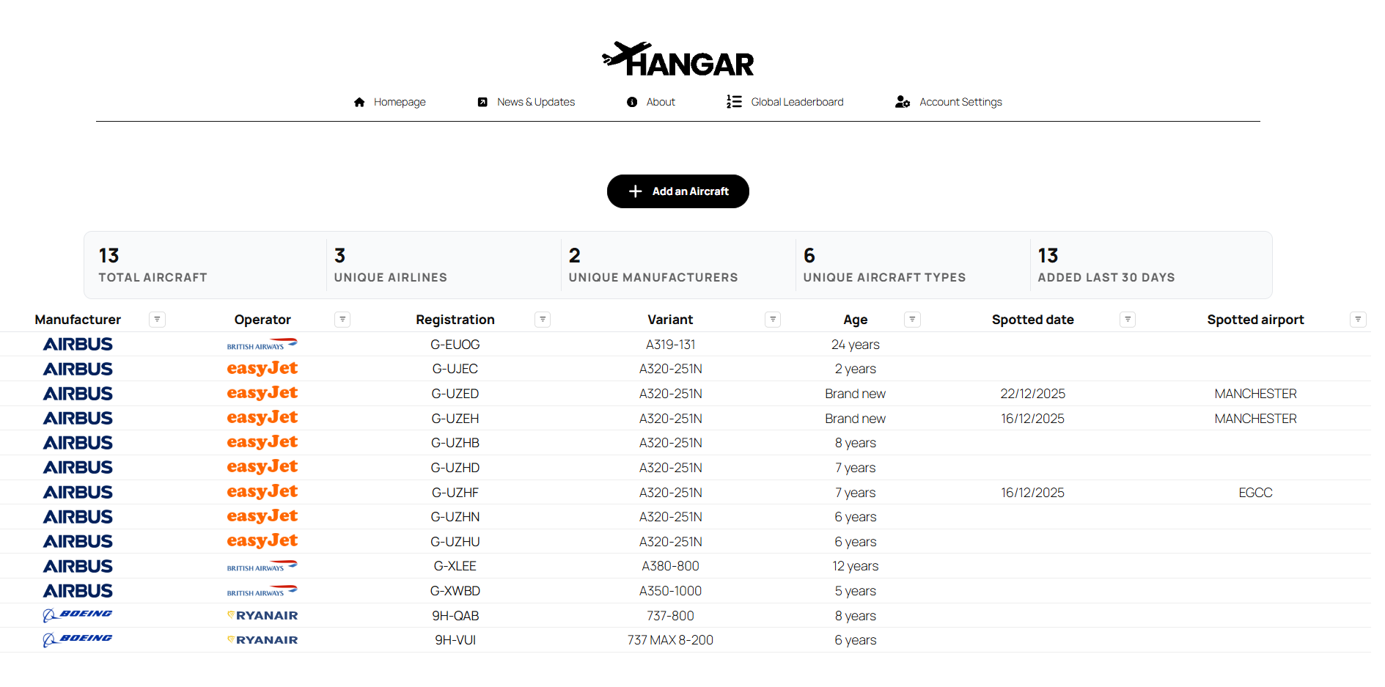Screen dimensions: 1385x687
Task: Click the G-UZHF registration entry
Action: pyautogui.click(x=455, y=492)
